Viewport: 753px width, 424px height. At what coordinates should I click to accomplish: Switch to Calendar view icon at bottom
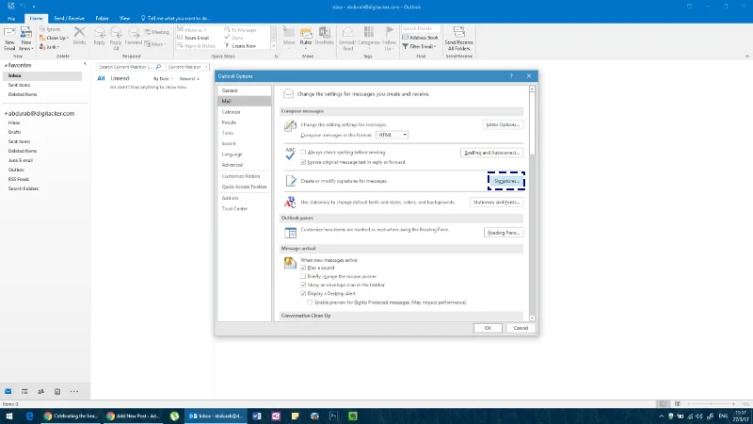[24, 391]
